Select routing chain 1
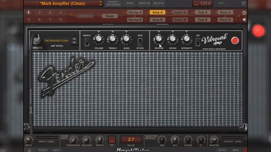 [28, 12]
